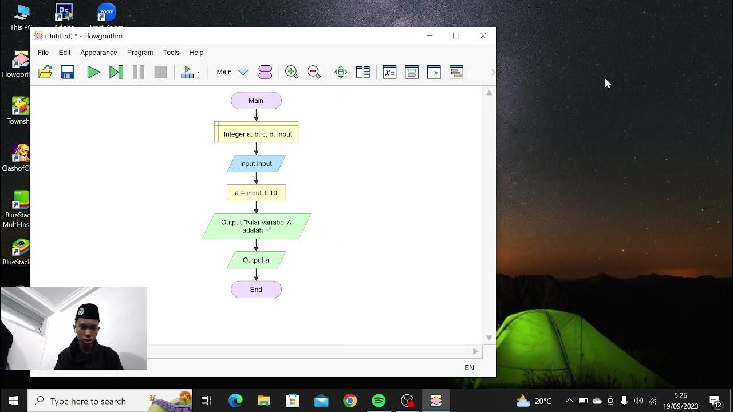733x412 pixels.
Task: Open the Windows Start menu
Action: coord(14,401)
